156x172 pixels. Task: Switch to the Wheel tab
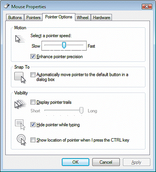(83, 18)
